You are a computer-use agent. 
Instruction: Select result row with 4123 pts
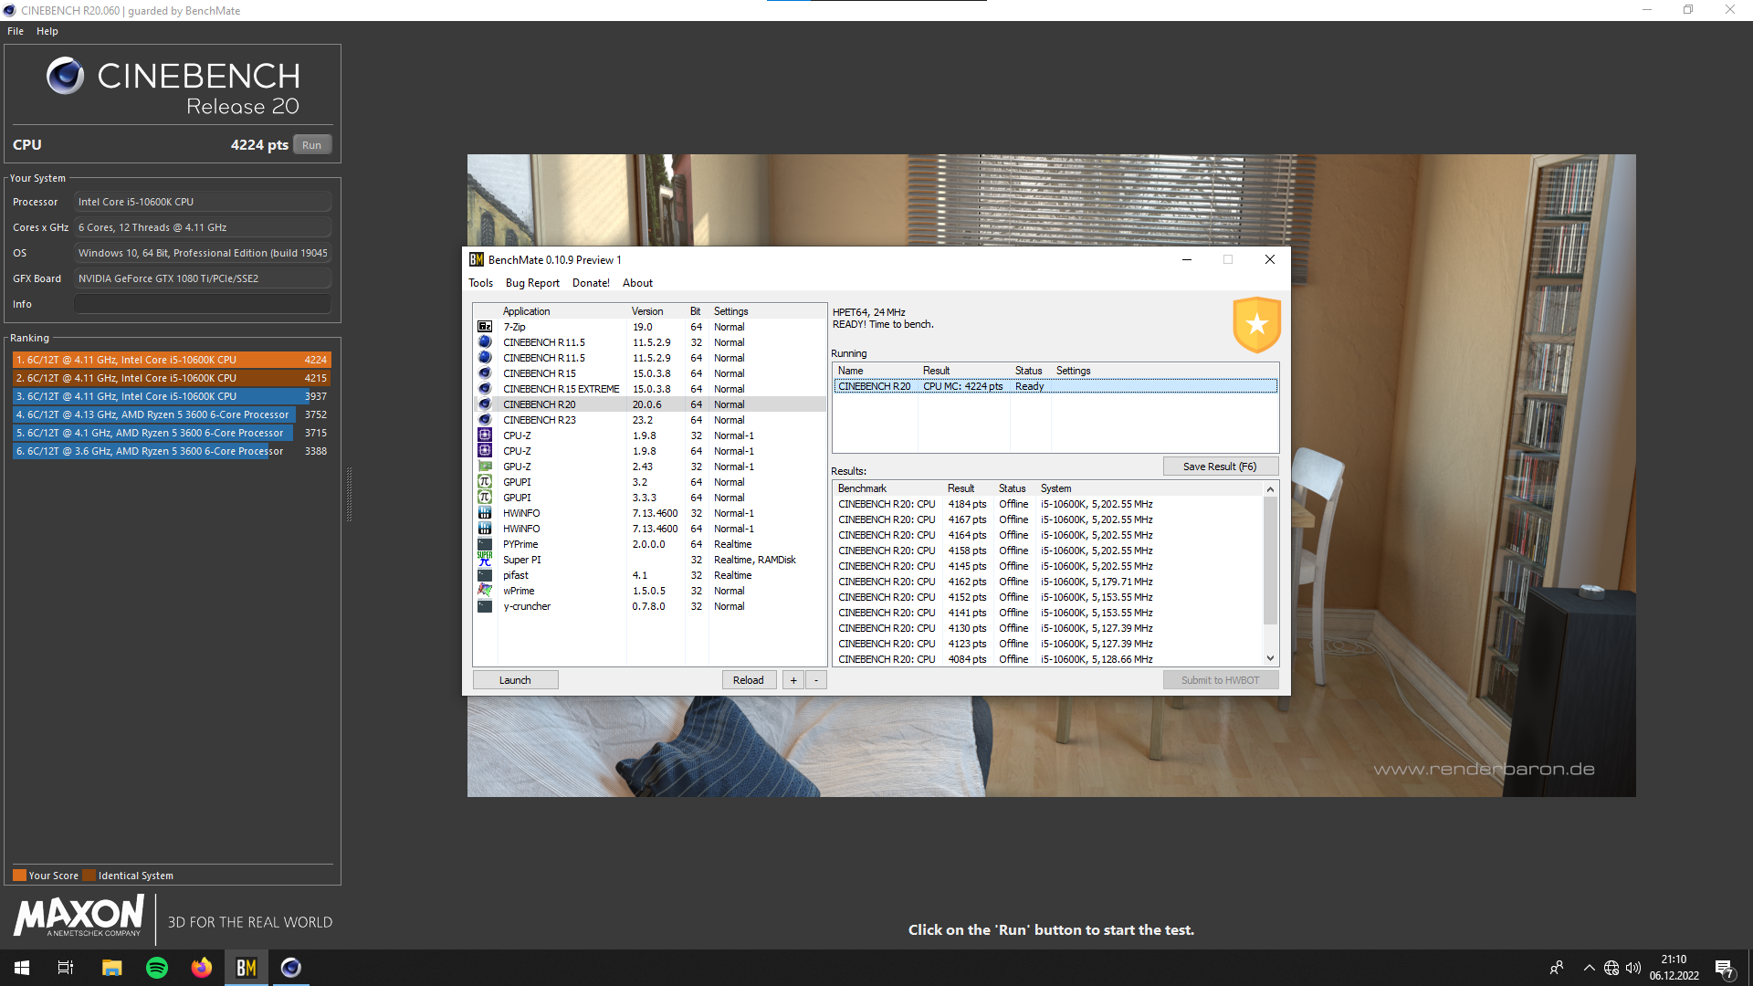coord(1048,644)
